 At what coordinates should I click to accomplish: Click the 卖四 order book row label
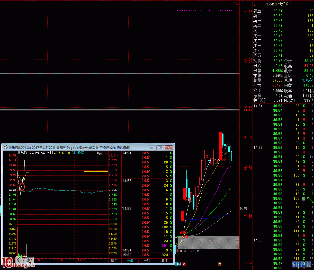(x=257, y=16)
